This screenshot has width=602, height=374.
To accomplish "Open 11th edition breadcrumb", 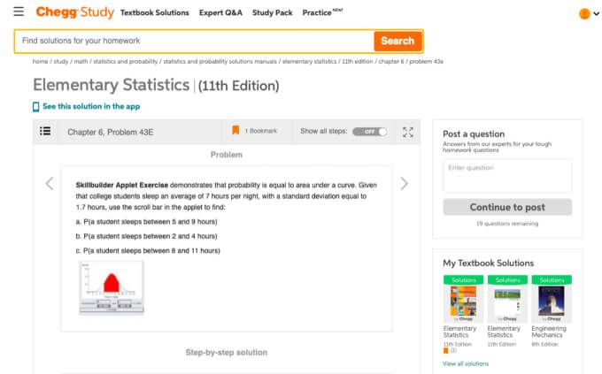I will pyautogui.click(x=357, y=61).
